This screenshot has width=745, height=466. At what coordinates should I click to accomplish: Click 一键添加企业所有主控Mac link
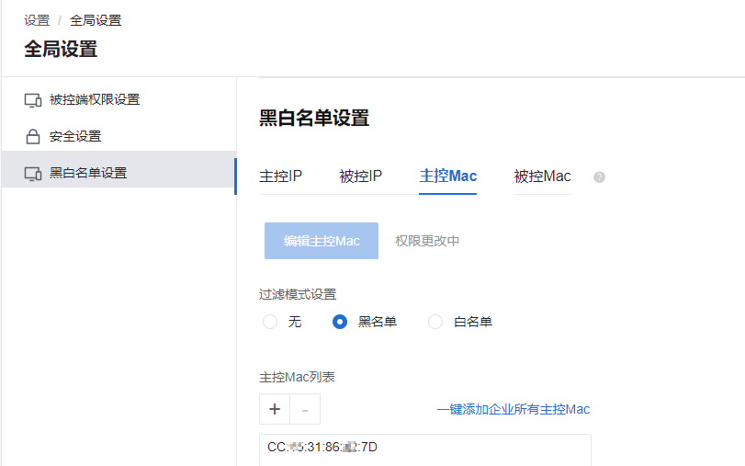514,409
